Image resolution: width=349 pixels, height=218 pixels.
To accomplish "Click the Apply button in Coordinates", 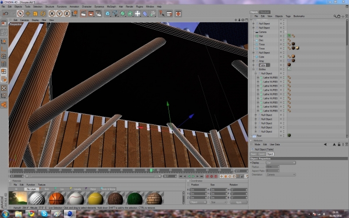I will 238,202.
